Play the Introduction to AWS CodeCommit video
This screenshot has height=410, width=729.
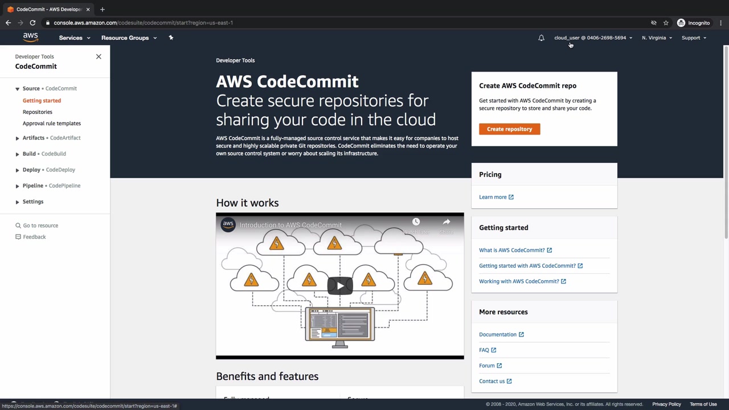click(340, 285)
